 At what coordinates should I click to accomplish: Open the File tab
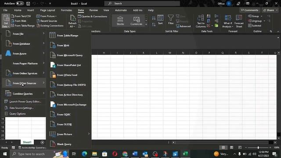coord(5,10)
